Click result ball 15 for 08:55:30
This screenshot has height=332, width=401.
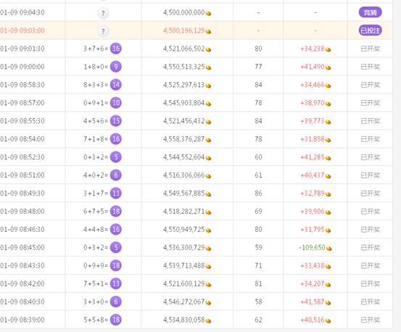pos(116,121)
